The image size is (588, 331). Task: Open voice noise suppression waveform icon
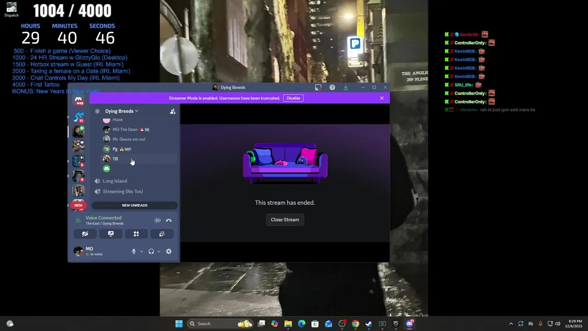pyautogui.click(x=158, y=221)
